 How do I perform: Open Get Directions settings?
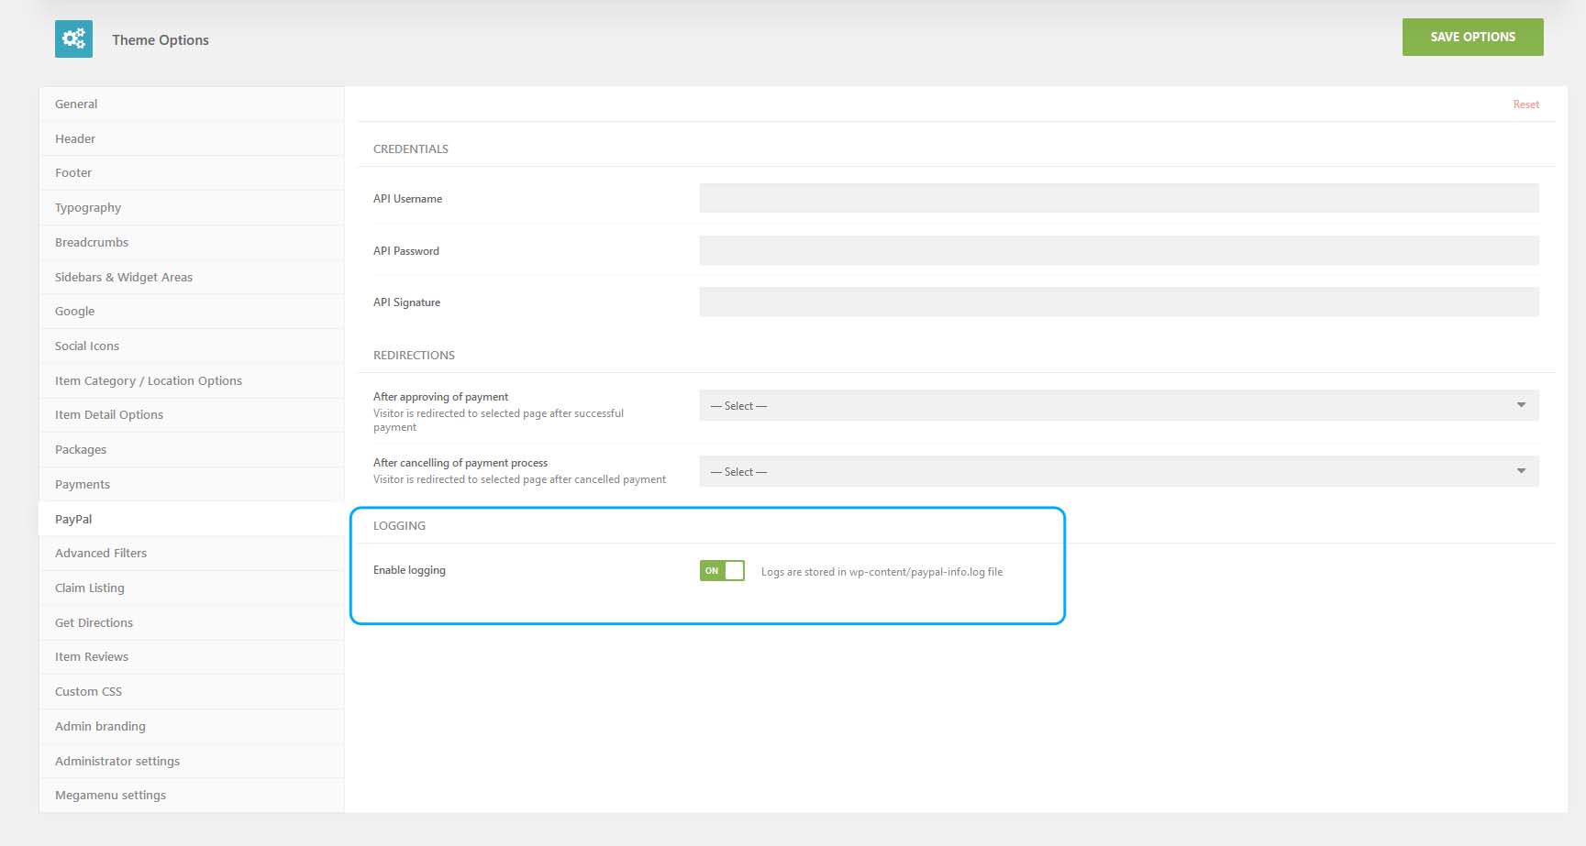191,622
